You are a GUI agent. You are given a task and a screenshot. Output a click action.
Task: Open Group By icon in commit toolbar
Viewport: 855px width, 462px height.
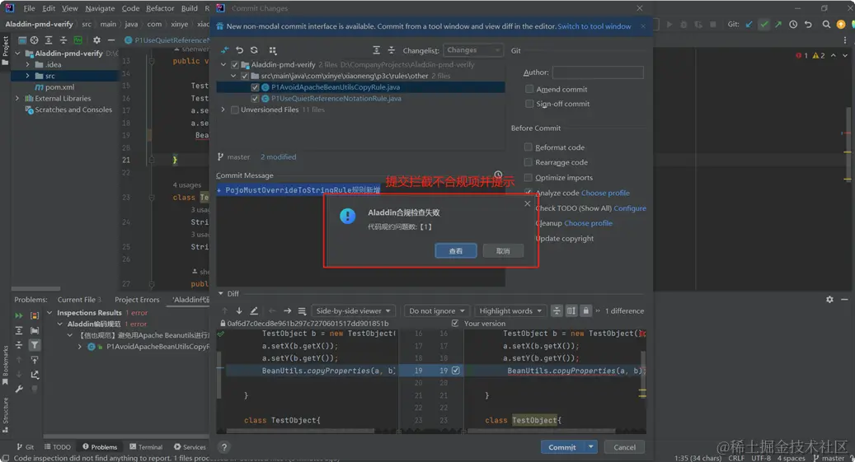pyautogui.click(x=273, y=50)
